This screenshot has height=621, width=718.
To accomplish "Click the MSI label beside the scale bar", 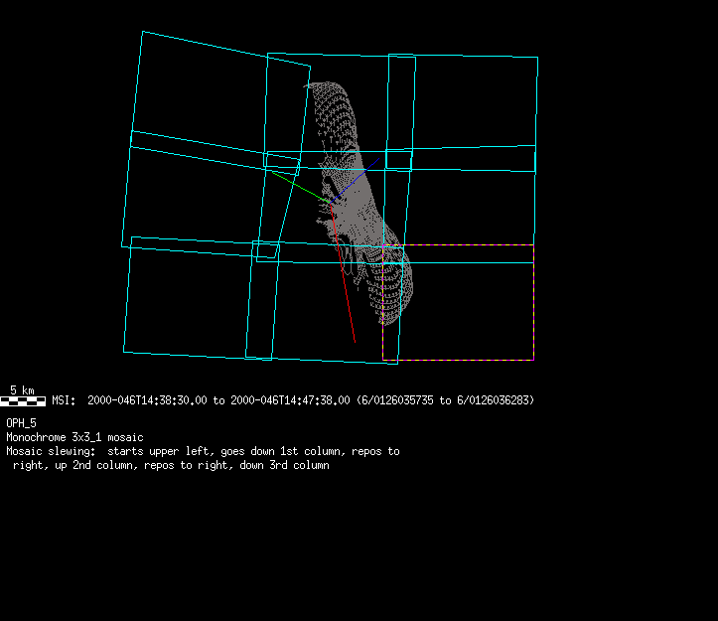I will pyautogui.click(x=63, y=400).
